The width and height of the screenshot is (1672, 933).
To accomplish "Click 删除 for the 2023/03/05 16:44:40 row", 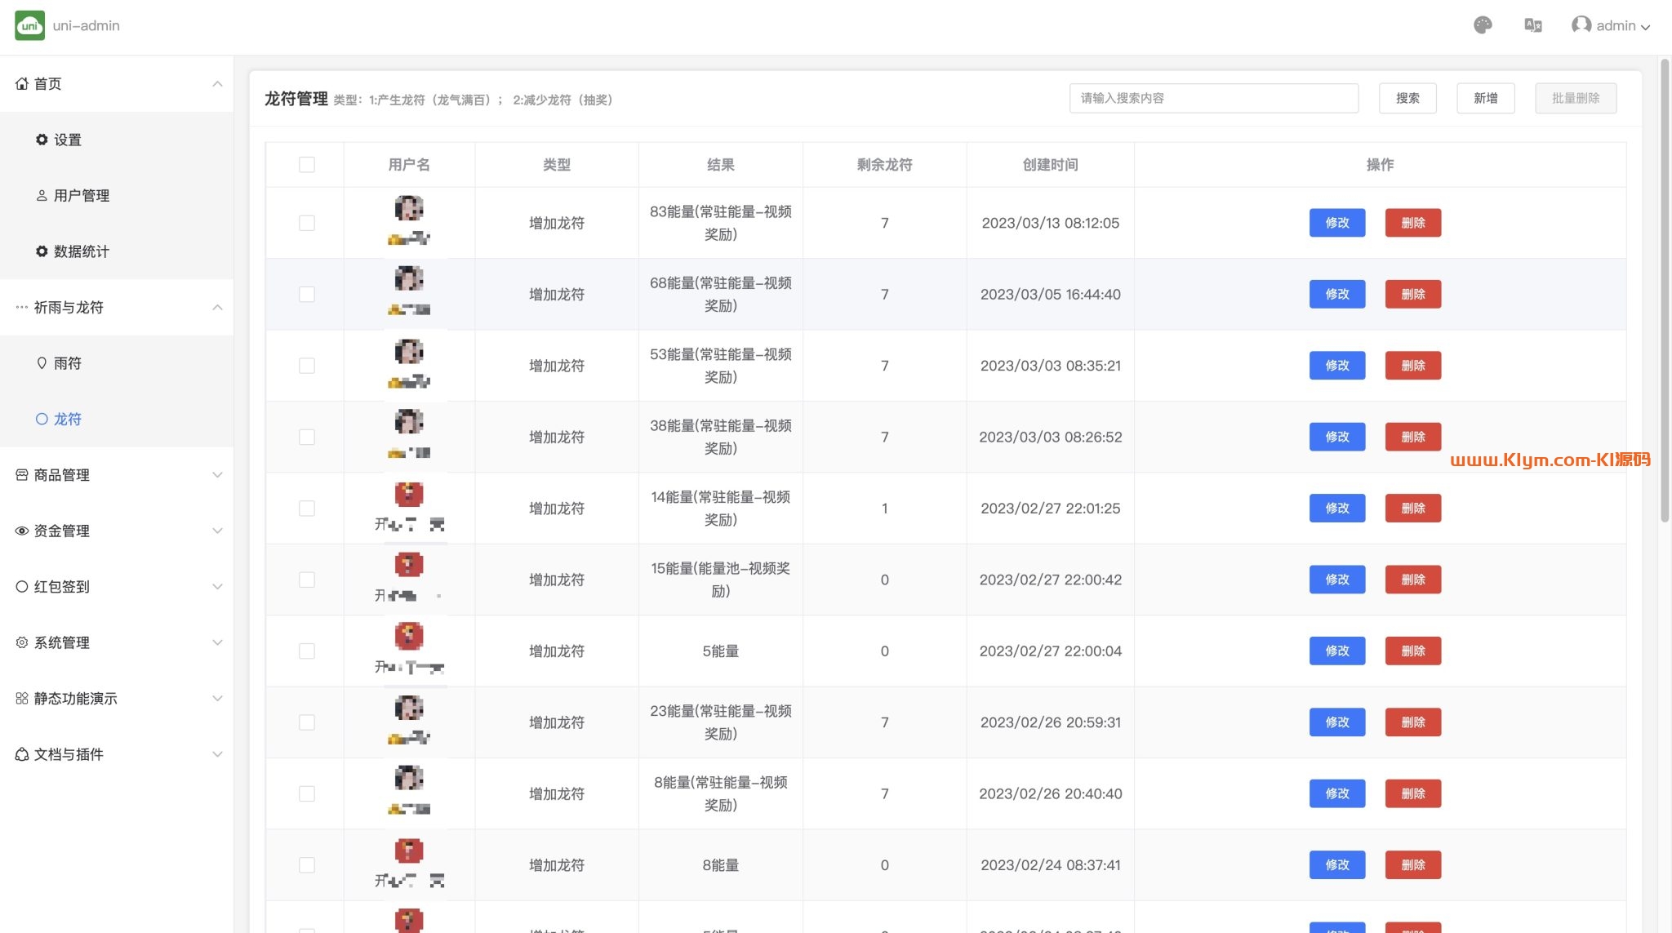I will tap(1412, 294).
